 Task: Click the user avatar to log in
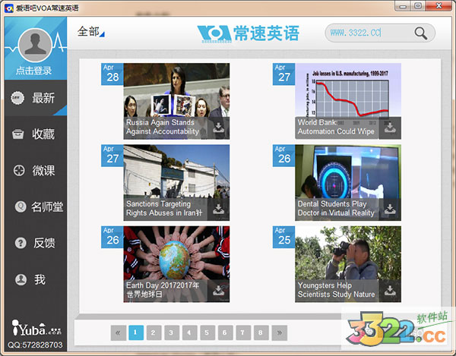tap(35, 45)
